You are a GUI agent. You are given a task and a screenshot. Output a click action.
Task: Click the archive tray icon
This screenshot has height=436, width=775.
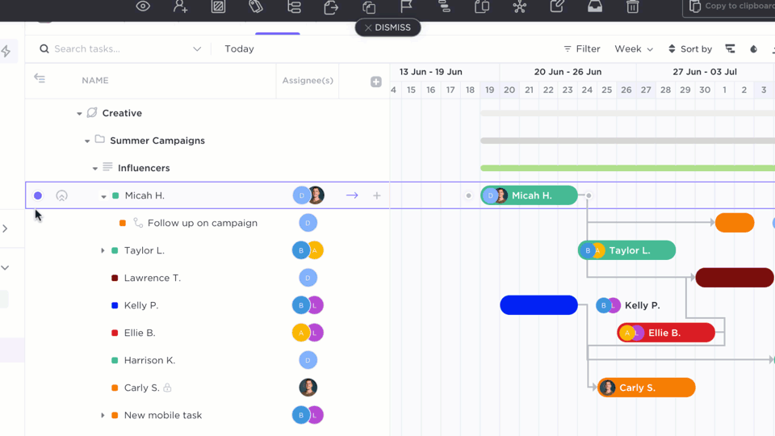[595, 6]
